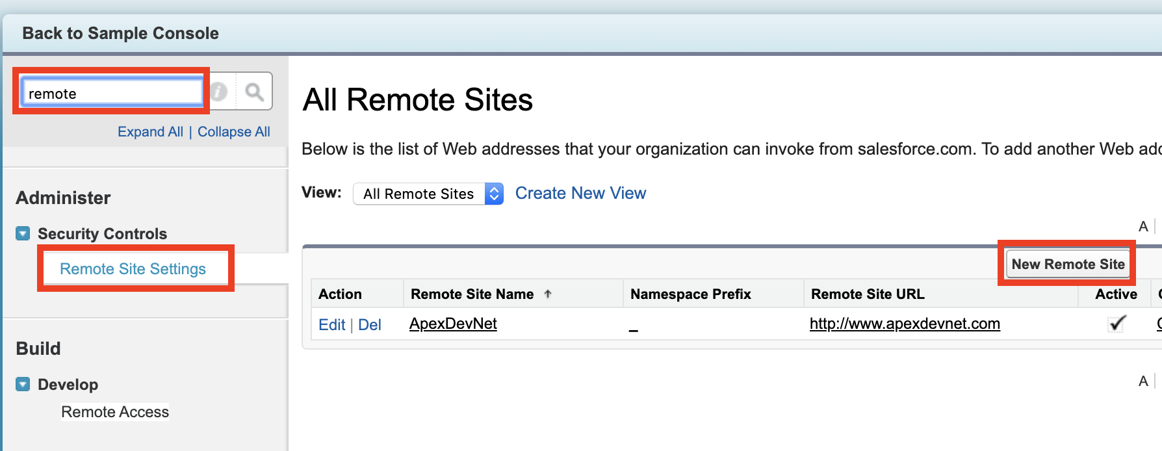Screen dimensions: 1162x451
Task: Open the ApexDevNet site name link
Action: pos(453,324)
